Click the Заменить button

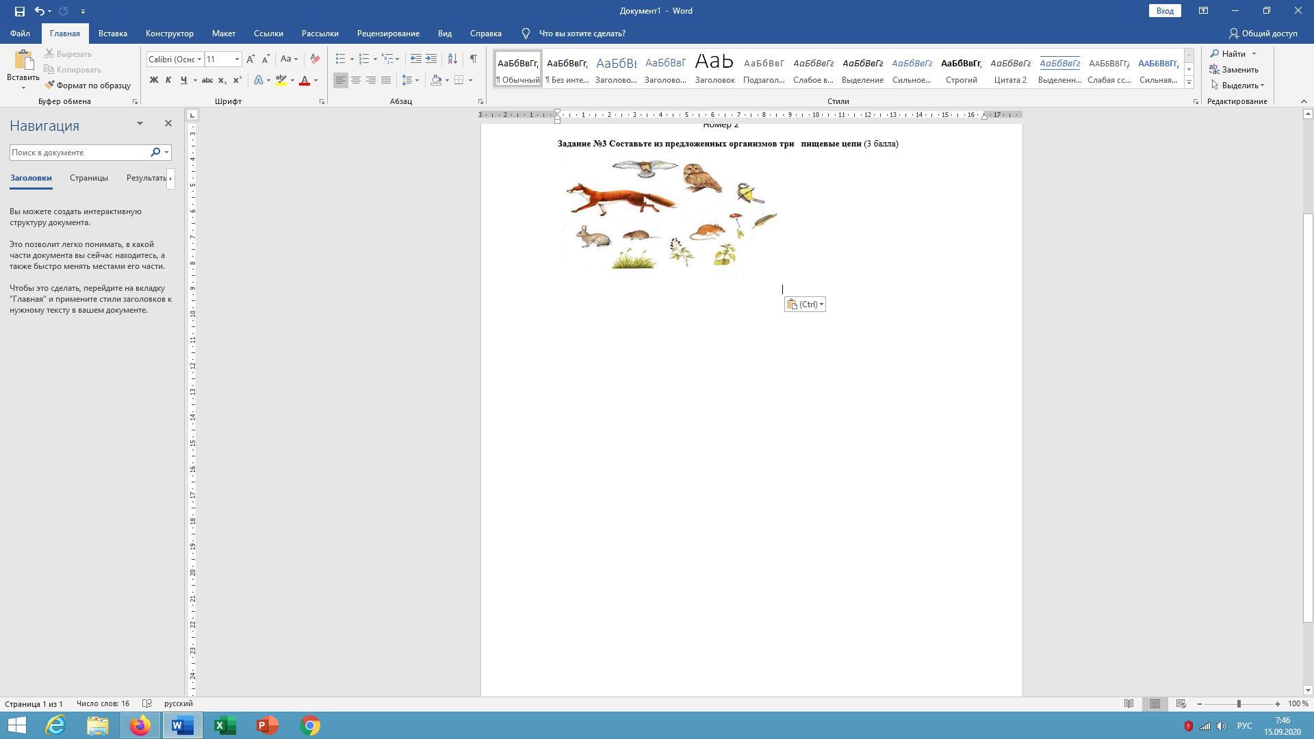(1234, 69)
